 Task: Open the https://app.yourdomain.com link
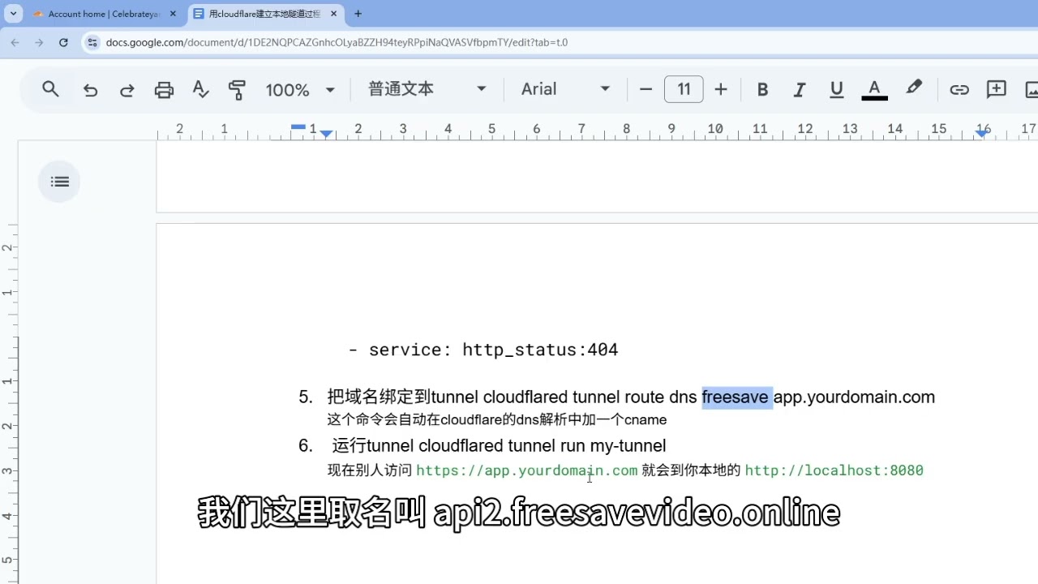coord(526,470)
